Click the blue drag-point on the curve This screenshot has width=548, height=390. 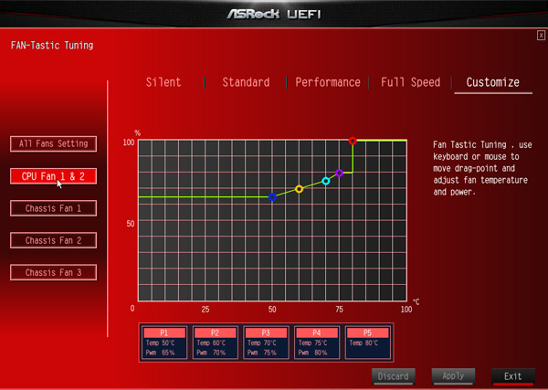click(272, 197)
